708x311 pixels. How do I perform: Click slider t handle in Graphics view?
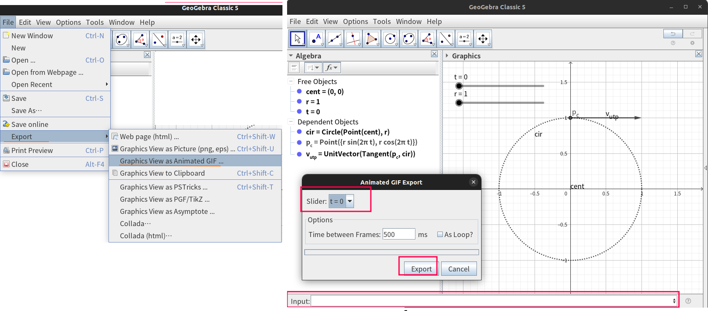click(459, 86)
